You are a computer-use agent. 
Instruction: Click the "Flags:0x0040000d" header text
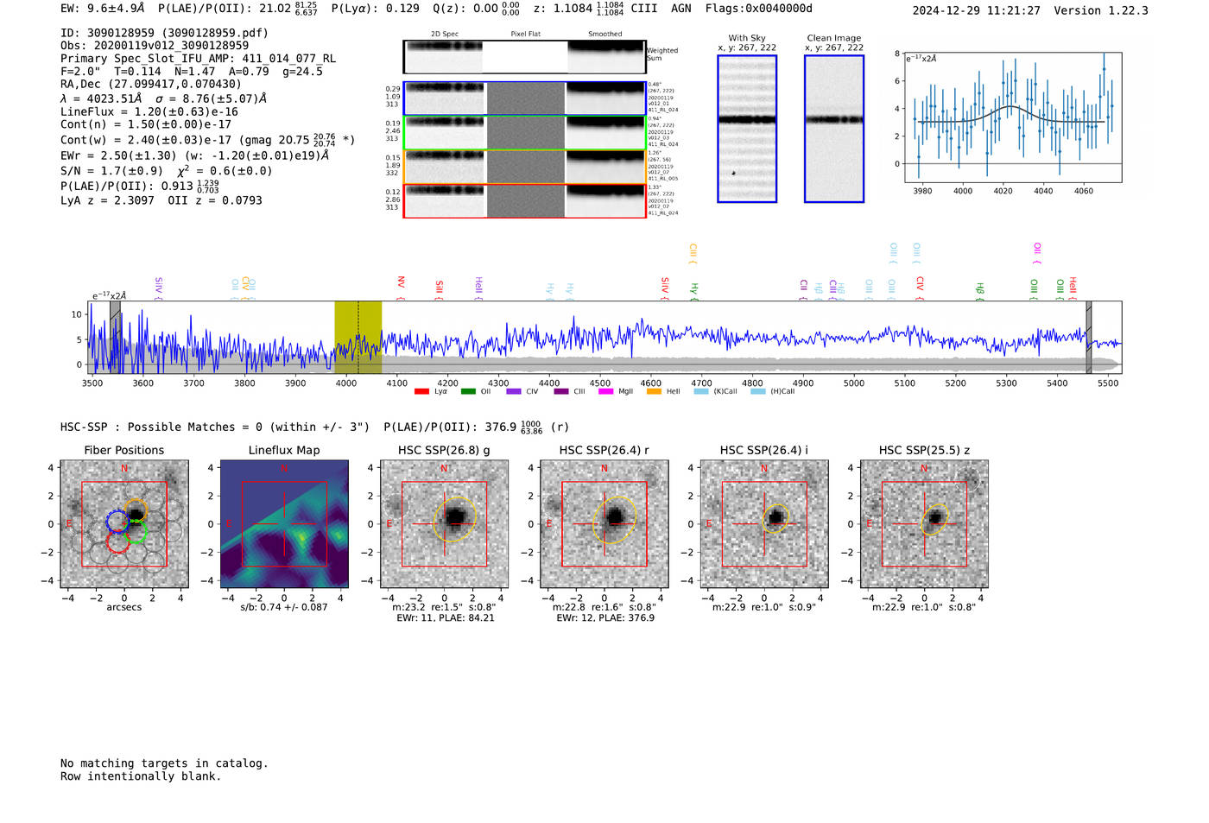click(759, 9)
